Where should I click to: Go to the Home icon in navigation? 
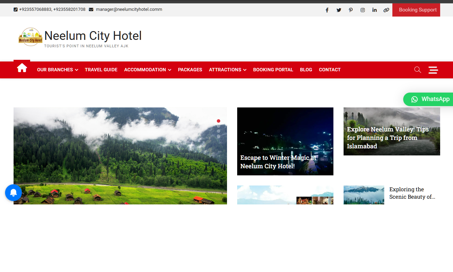pyautogui.click(x=22, y=68)
